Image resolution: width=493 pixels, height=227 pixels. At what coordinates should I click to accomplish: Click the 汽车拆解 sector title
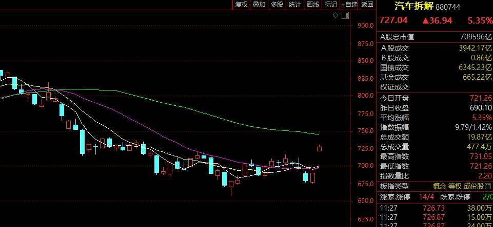413,6
